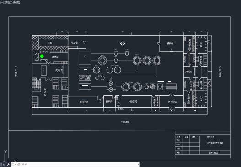This screenshot has width=241, height=167.
Task: Select the 水处理间 room label
Action: pos(133,101)
